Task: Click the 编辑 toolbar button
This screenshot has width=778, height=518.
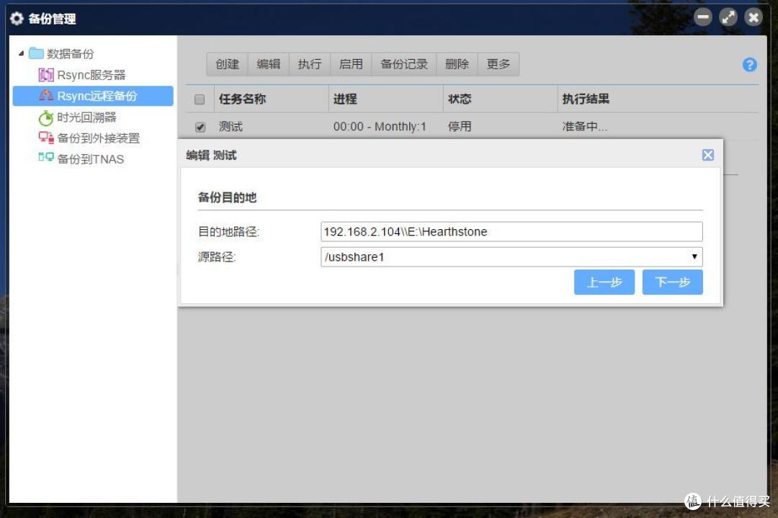Action: click(269, 64)
